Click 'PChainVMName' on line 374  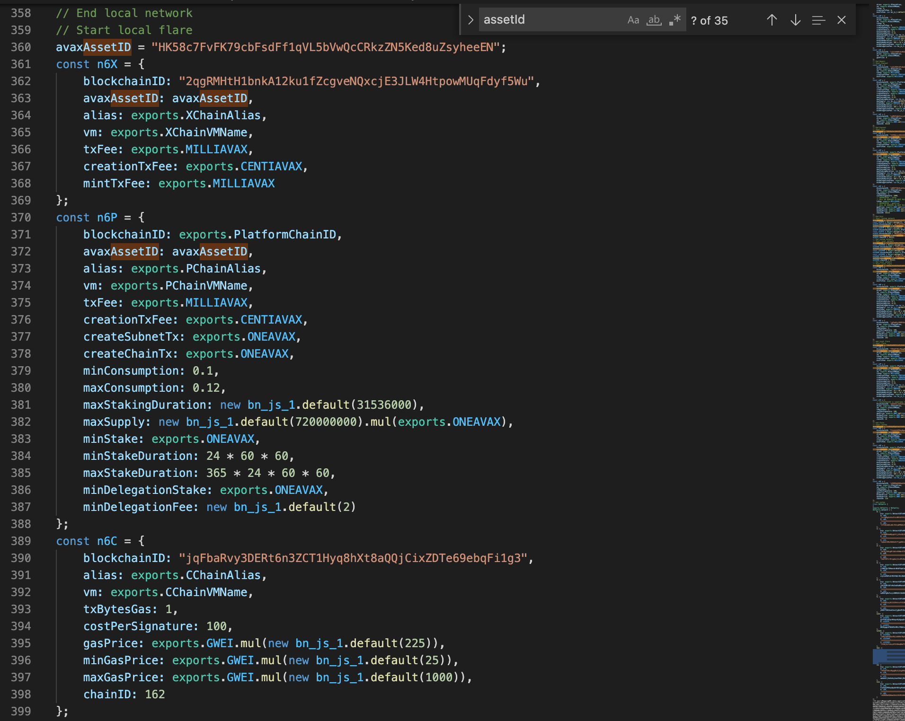point(206,285)
